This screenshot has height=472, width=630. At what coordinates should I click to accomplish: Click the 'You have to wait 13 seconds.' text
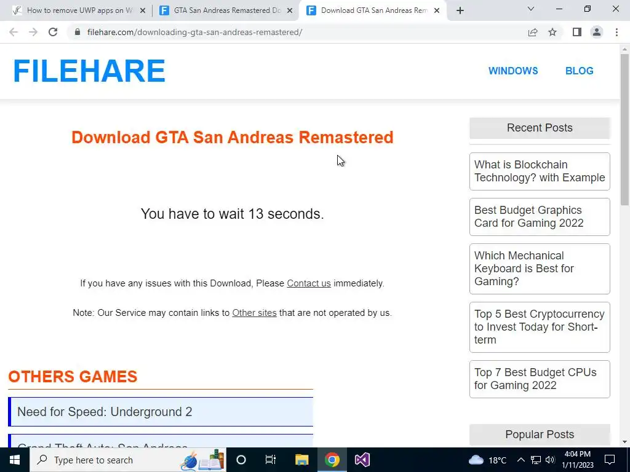point(232,214)
